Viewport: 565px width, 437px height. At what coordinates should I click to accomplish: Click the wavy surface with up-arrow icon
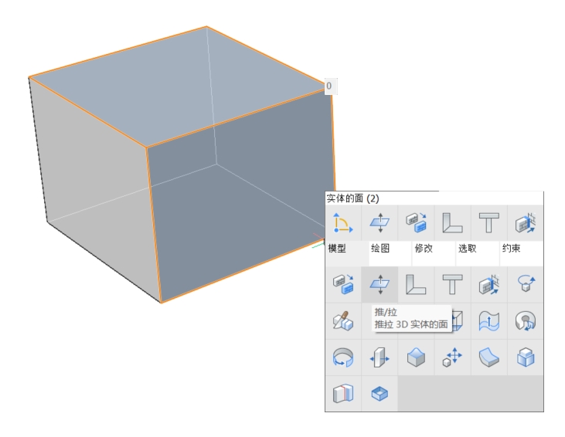[489, 320]
